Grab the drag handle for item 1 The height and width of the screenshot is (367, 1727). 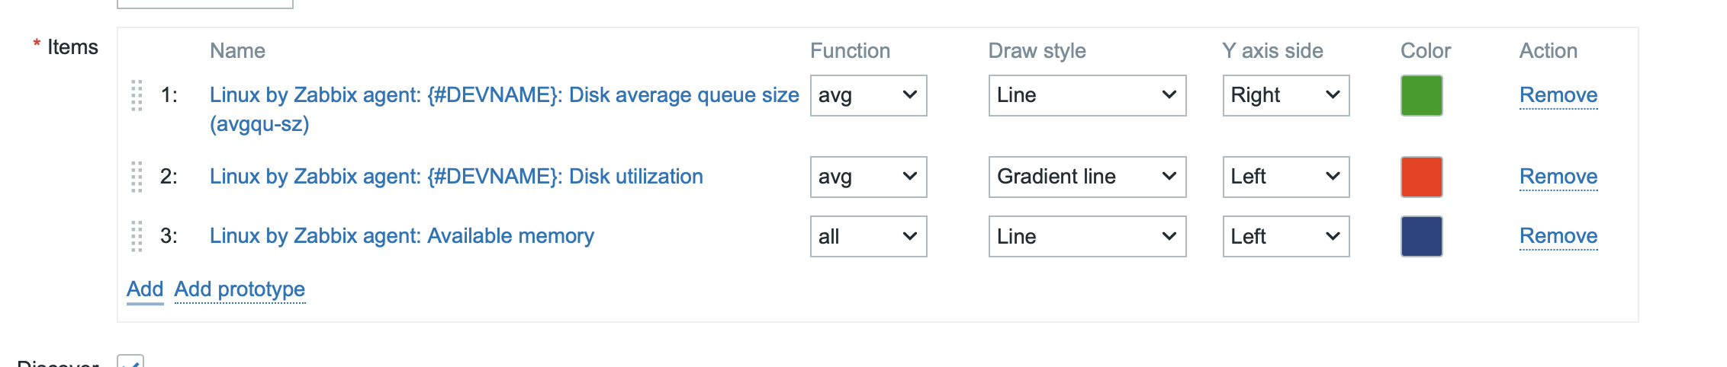[137, 95]
